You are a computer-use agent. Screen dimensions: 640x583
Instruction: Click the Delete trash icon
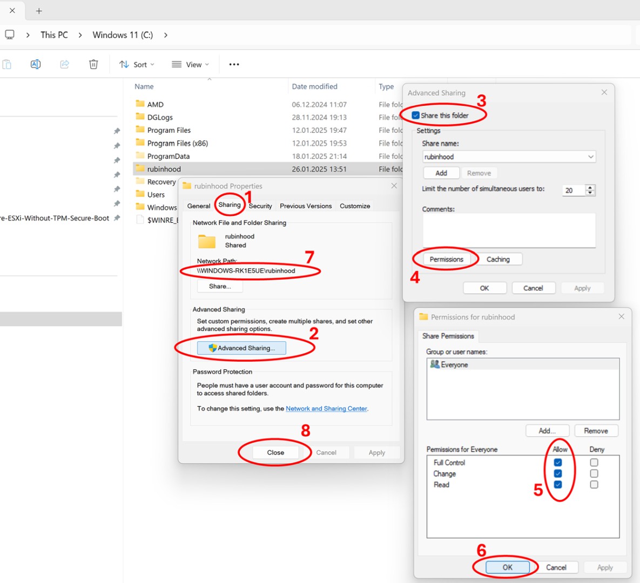(x=93, y=64)
